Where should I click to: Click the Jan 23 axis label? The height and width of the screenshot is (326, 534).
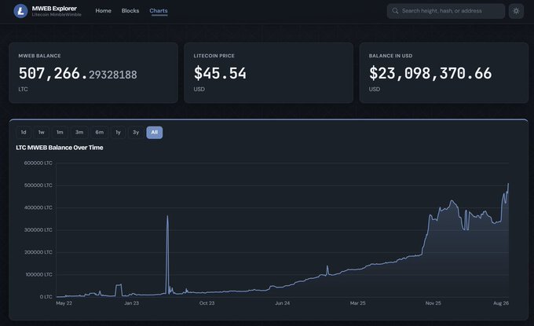coord(131,303)
